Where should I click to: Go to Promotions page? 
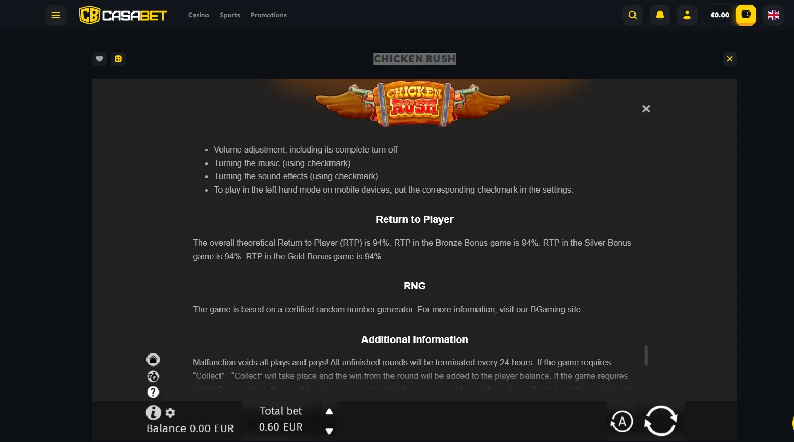[268, 15]
